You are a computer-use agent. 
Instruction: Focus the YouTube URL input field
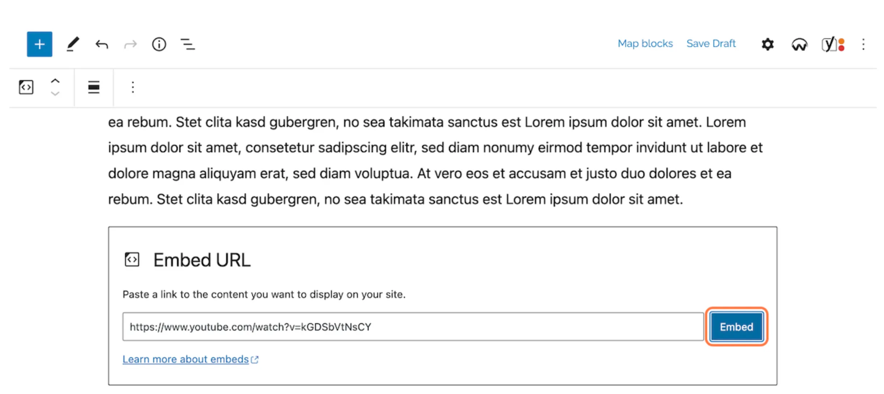[413, 327]
